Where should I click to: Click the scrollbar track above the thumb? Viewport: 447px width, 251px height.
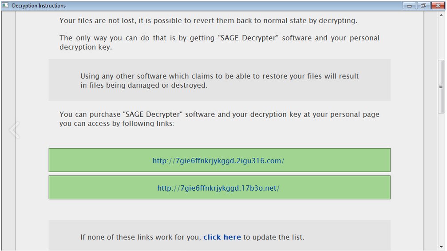441,39
